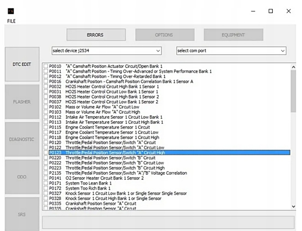302x231 pixels.
Task: Open the EQUIPMENT section
Action: (x=234, y=35)
